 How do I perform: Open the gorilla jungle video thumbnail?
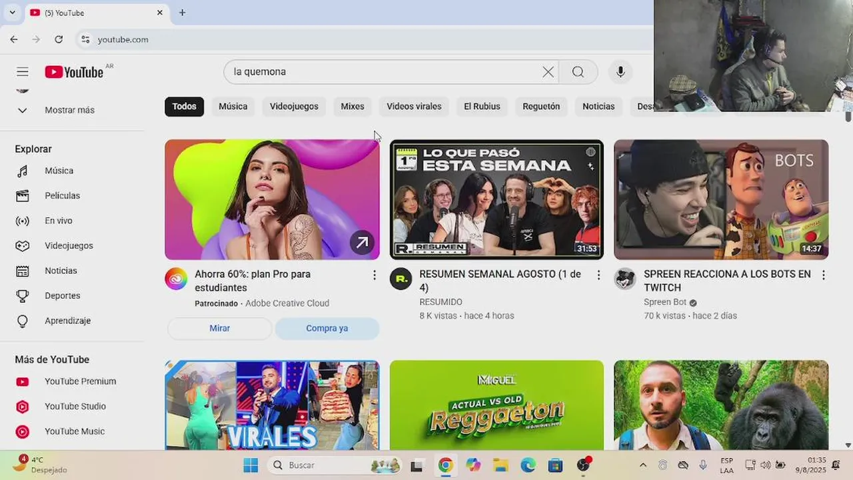point(721,405)
